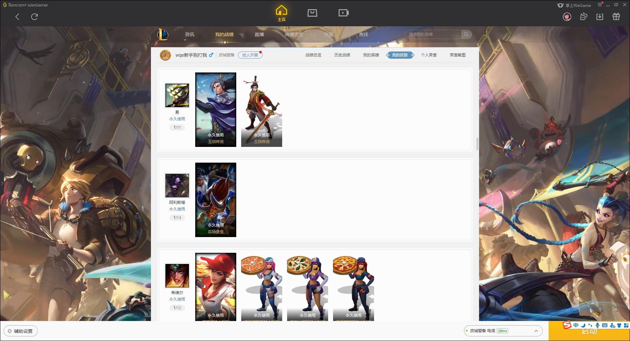Open the gift box icon
The height and width of the screenshot is (341, 630).
tap(616, 16)
